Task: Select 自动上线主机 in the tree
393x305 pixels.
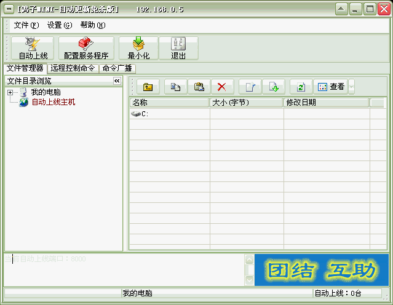Action: 53,102
